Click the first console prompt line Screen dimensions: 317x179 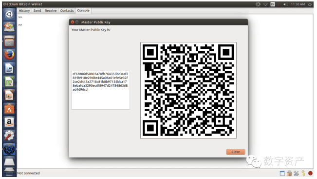point(20,17)
